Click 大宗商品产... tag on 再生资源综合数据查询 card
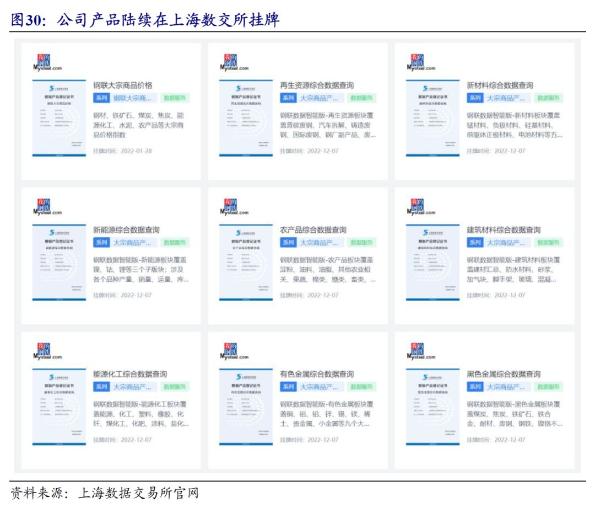 tap(320, 98)
